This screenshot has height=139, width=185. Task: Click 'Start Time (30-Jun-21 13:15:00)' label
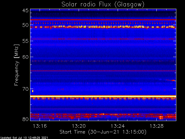tap(103, 132)
